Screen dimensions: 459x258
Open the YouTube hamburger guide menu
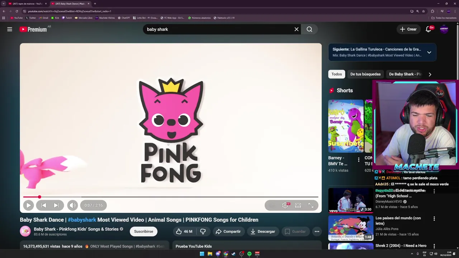(x=10, y=29)
